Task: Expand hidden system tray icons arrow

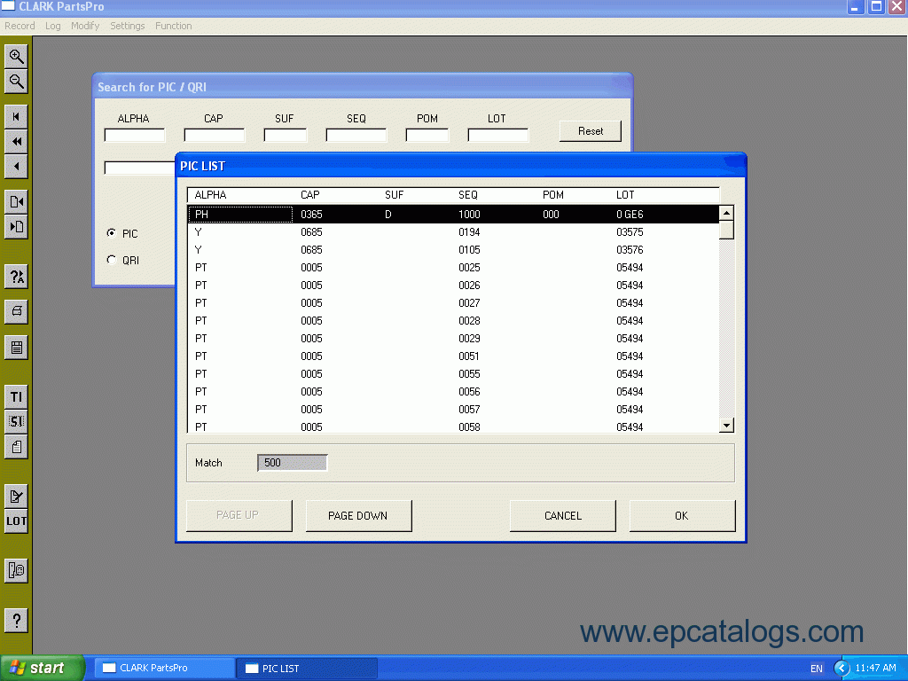Action: 841,669
